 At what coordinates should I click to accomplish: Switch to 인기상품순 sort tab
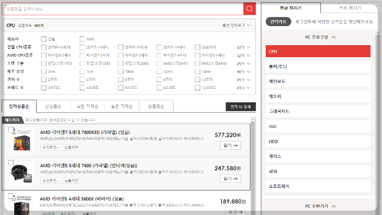[x=19, y=106]
